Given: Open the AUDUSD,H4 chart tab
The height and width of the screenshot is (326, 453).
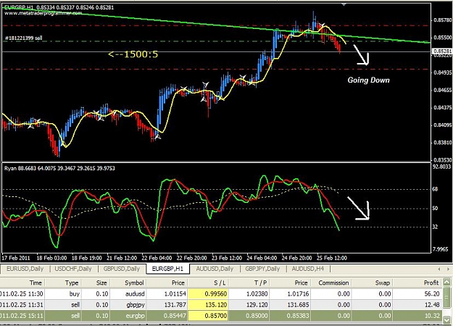Looking at the screenshot, I should coord(308,269).
